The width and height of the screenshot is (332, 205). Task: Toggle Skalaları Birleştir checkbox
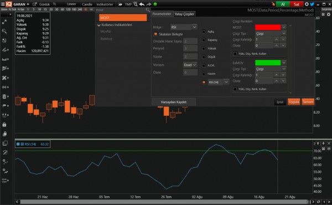[x=155, y=34]
